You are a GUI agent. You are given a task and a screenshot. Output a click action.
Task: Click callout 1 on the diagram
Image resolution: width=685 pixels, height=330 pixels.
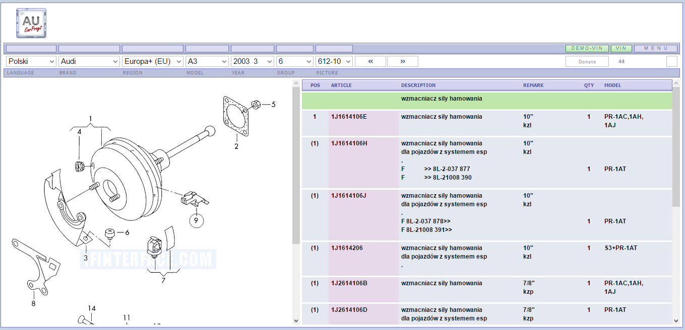[x=91, y=119]
